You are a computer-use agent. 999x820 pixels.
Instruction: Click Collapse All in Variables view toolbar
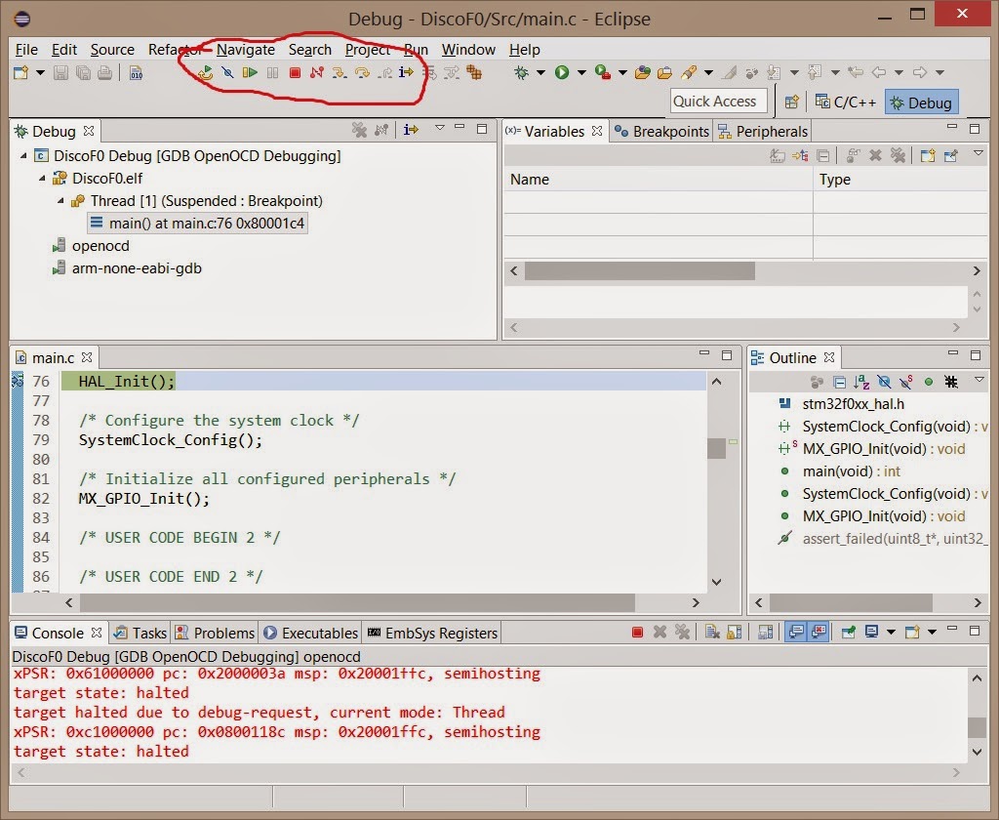tap(823, 155)
